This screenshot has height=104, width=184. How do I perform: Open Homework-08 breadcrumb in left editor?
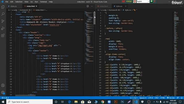click(x=25, y=10)
